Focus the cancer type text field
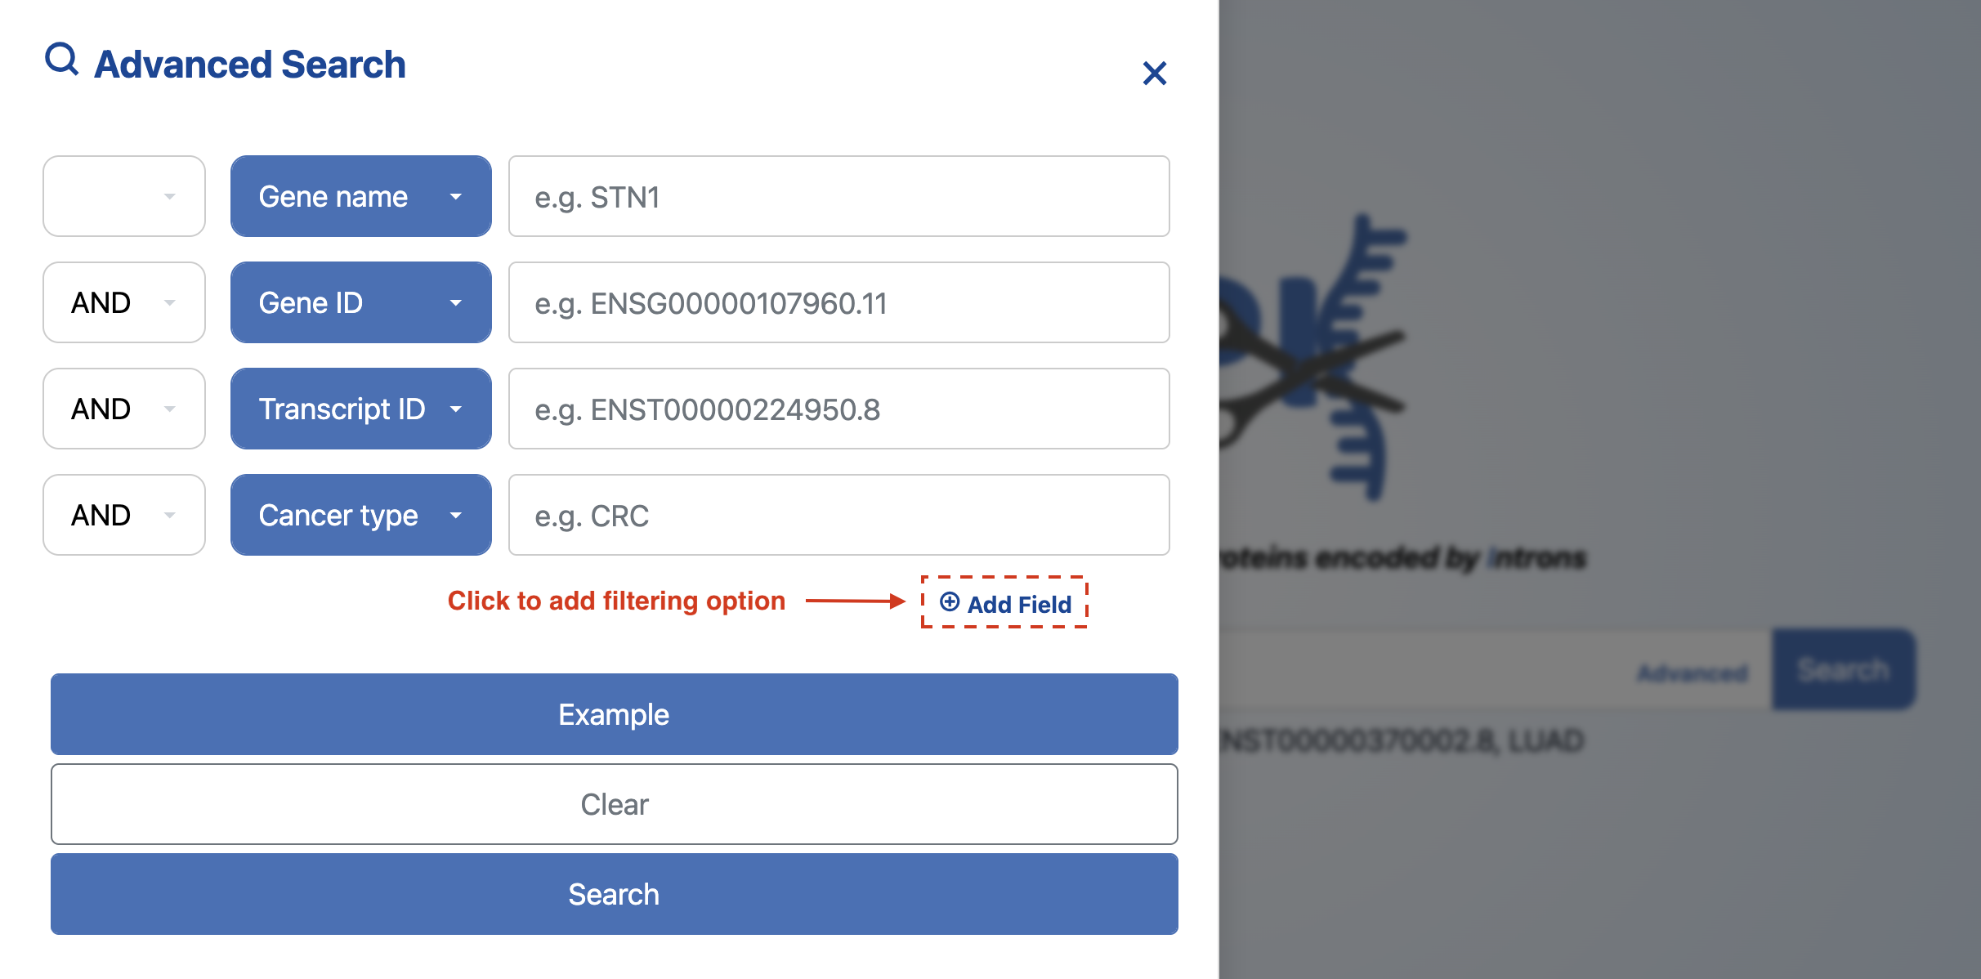Image resolution: width=1981 pixels, height=979 pixels. point(838,515)
